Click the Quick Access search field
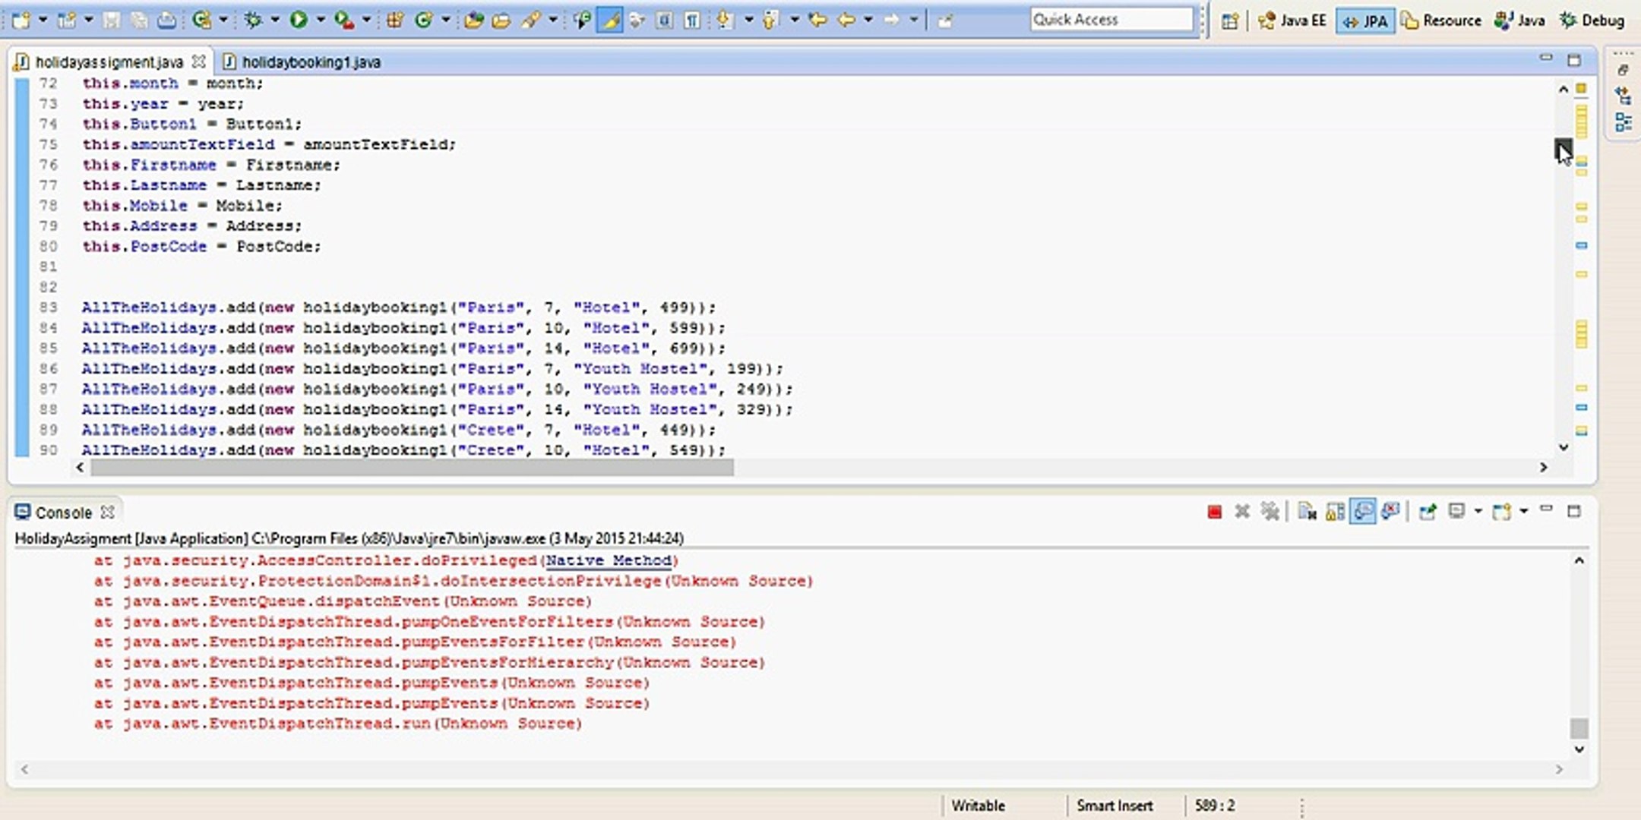The height and width of the screenshot is (820, 1641). coord(1112,20)
